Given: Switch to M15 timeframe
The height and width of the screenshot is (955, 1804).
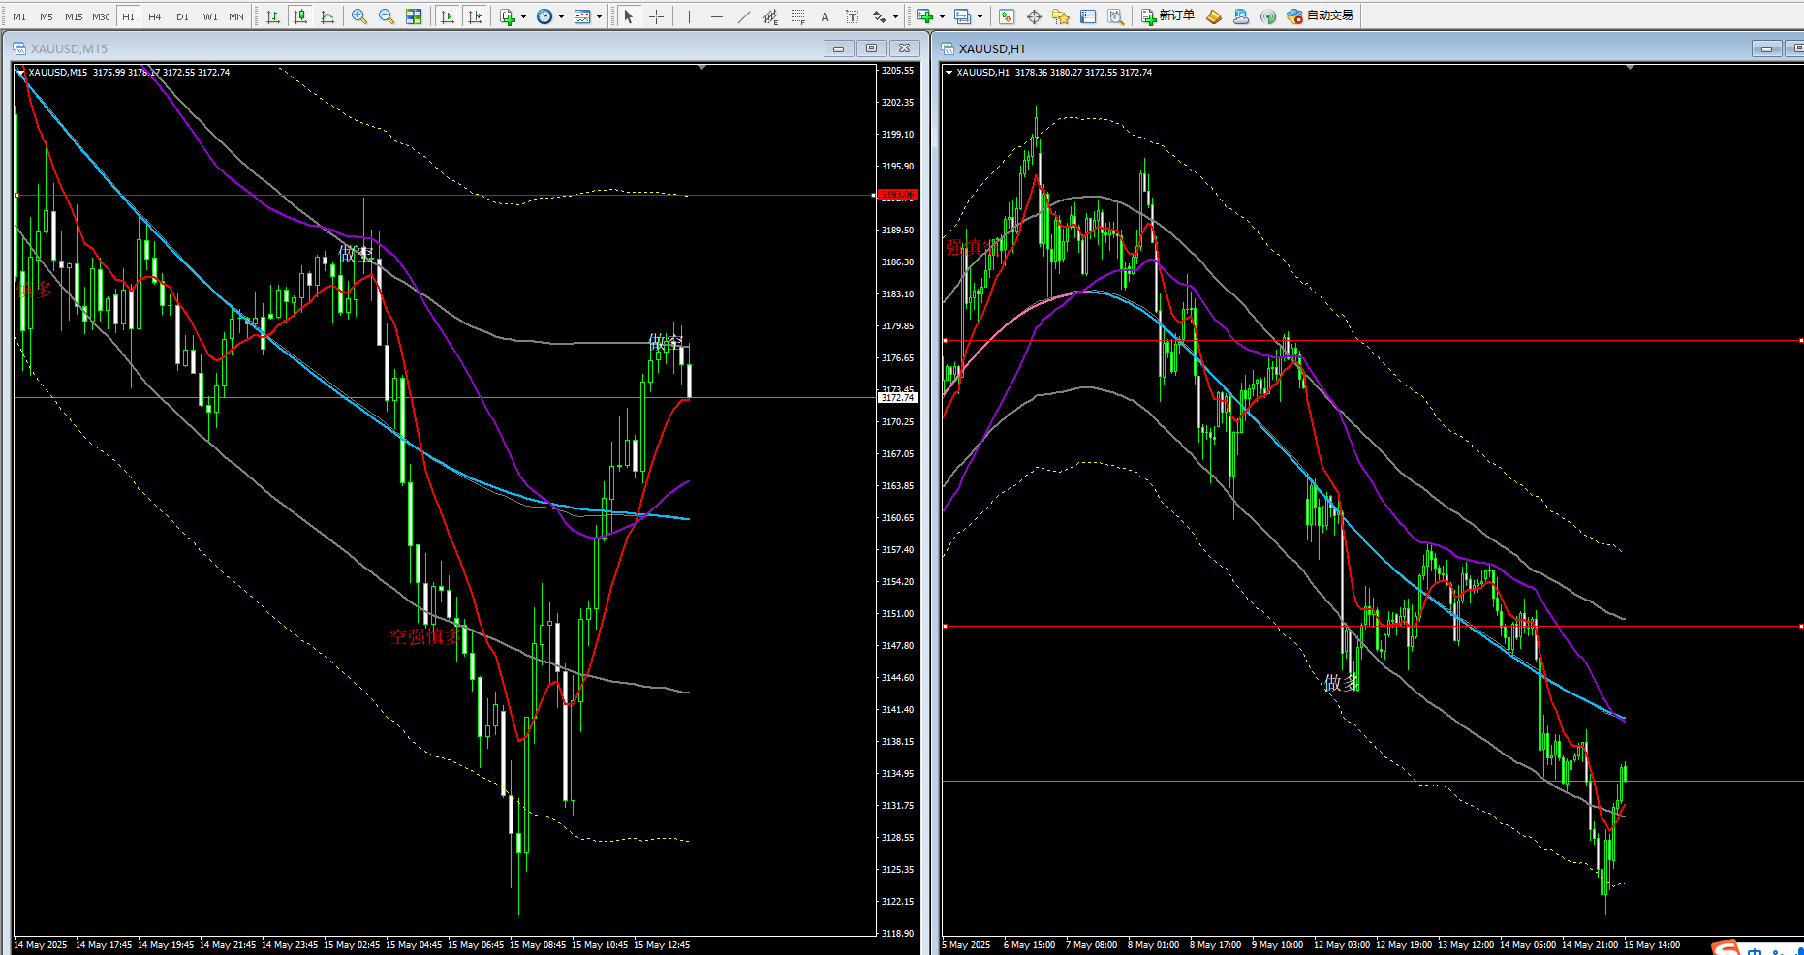Looking at the screenshot, I should click(74, 16).
